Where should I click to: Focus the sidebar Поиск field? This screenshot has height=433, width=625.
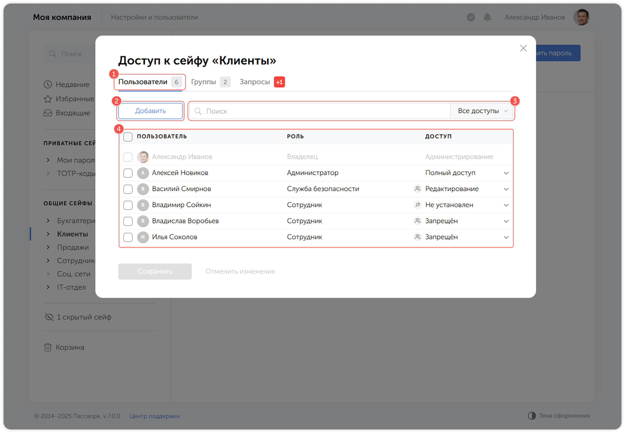pos(70,54)
